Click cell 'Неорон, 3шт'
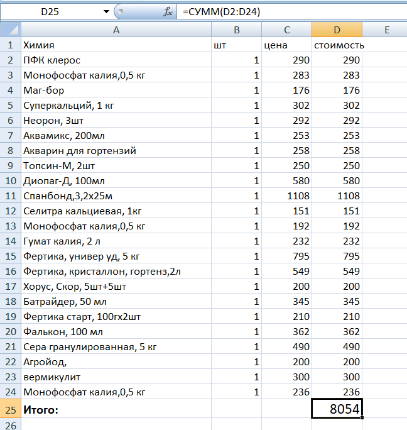Viewport: 407px width, 430px height. 116,120
